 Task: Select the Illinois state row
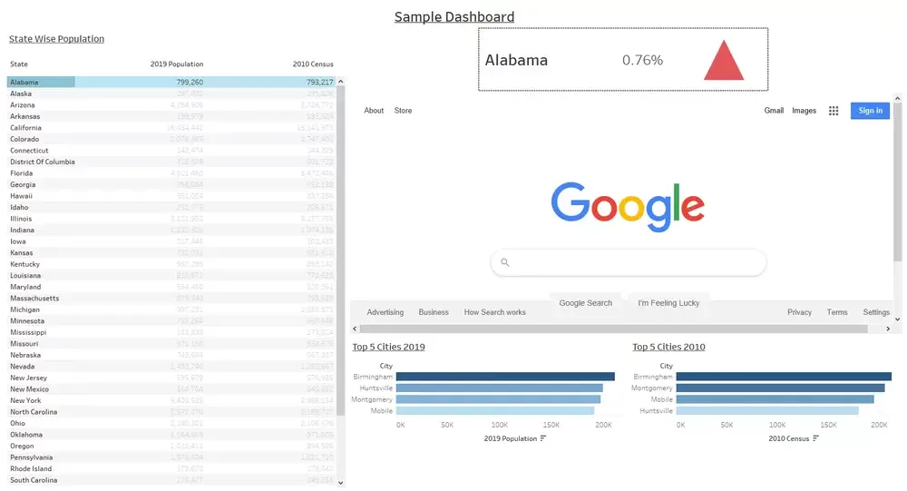171,219
